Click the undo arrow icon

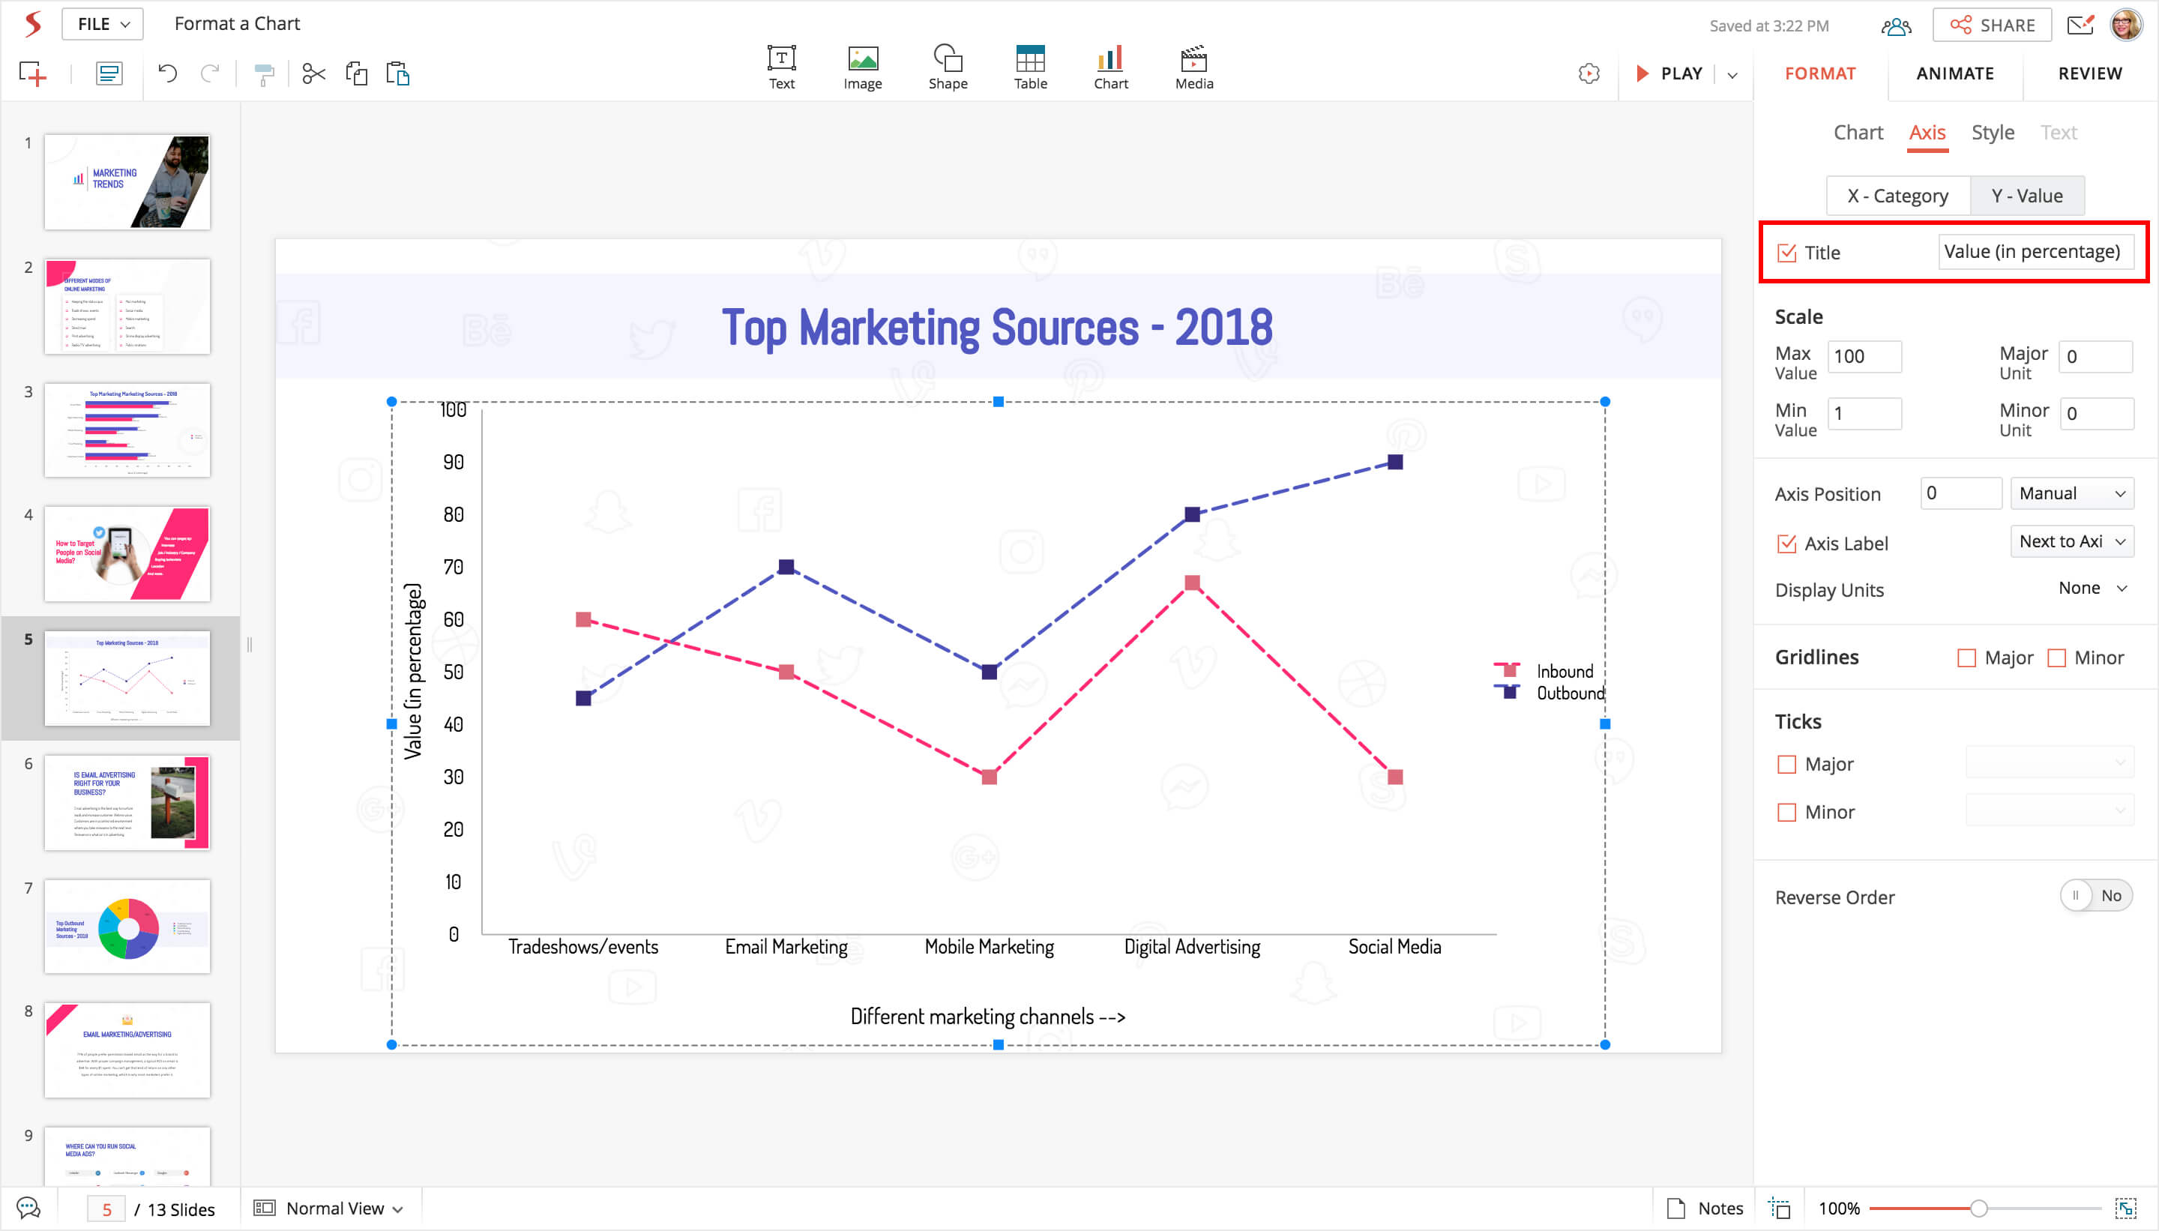click(167, 73)
